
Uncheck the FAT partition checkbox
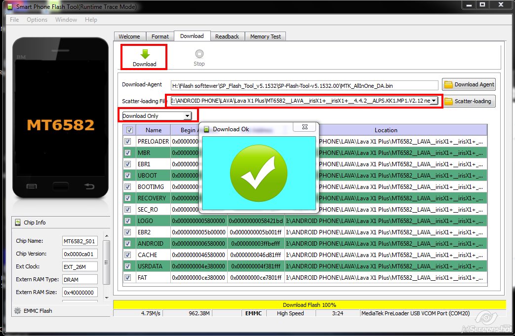[x=128, y=278]
